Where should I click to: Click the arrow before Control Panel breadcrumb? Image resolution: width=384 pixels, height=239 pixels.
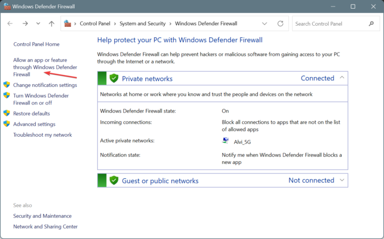[x=75, y=24]
